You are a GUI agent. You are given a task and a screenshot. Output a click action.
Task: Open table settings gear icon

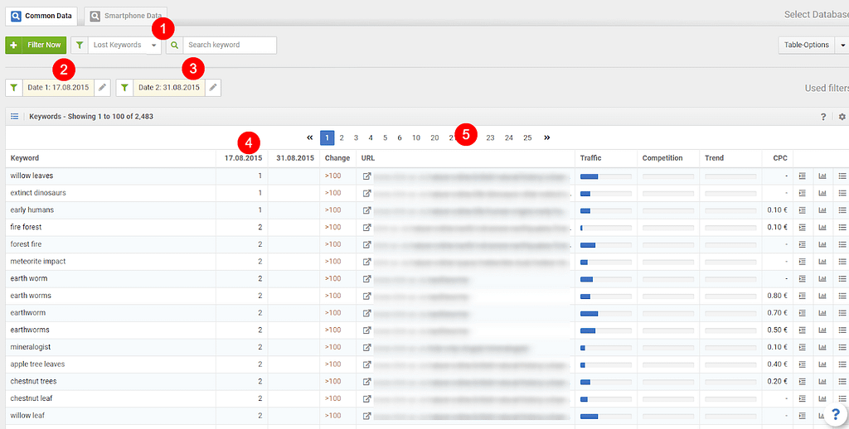842,117
